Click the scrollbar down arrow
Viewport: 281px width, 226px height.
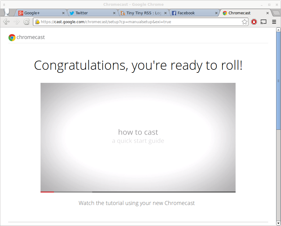click(x=278, y=223)
